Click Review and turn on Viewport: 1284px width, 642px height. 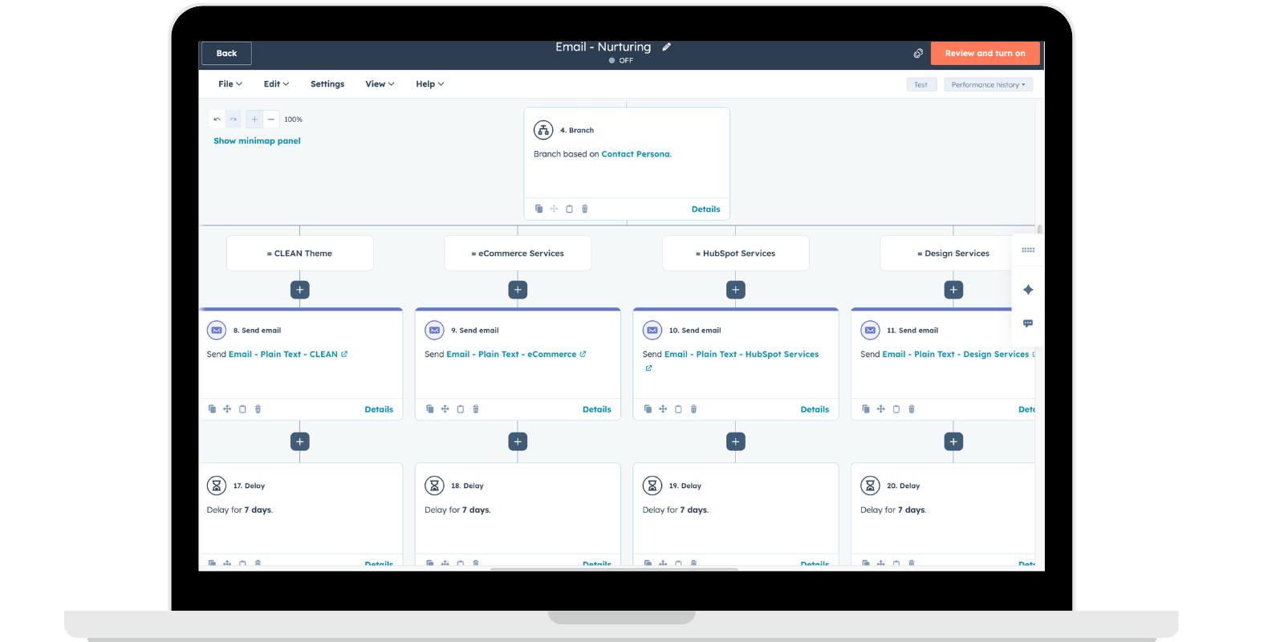point(985,53)
